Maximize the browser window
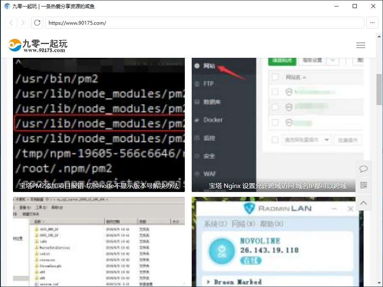The image size is (383, 287). click(x=355, y=6)
